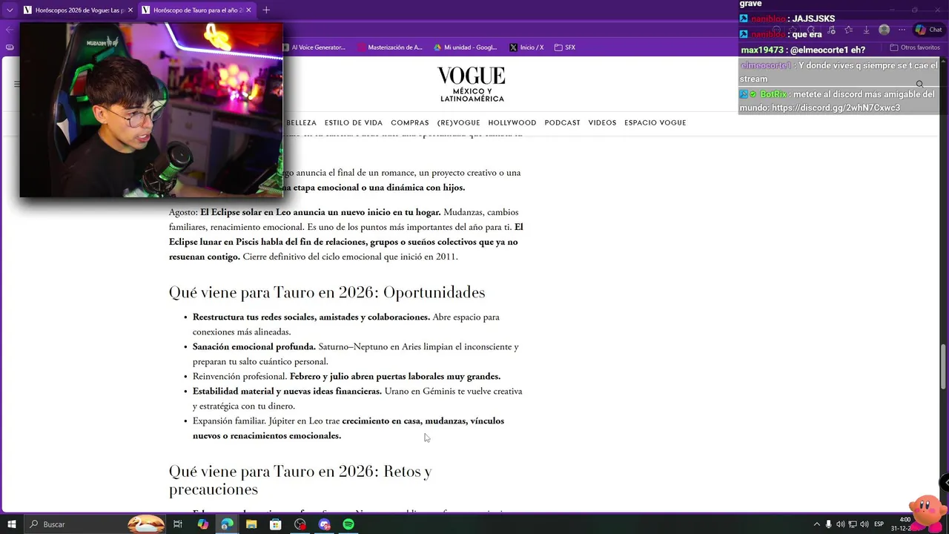Open Copilot from the taskbar
949x534 pixels.
(202, 524)
